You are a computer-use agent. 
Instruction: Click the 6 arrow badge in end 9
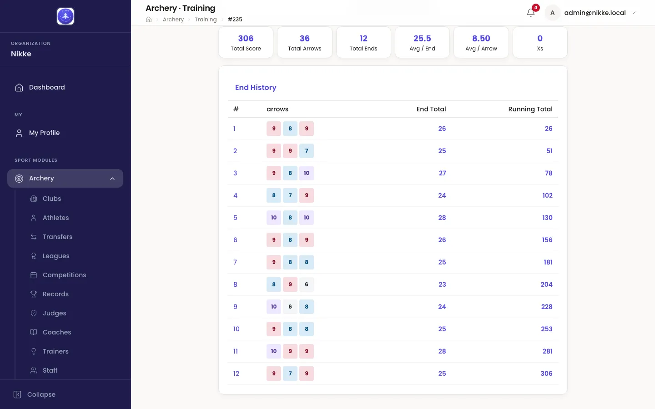pyautogui.click(x=290, y=307)
